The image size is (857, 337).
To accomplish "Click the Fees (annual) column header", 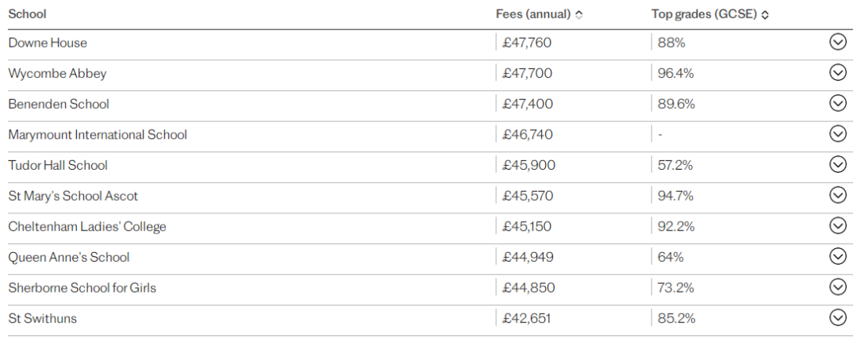I will point(533,15).
